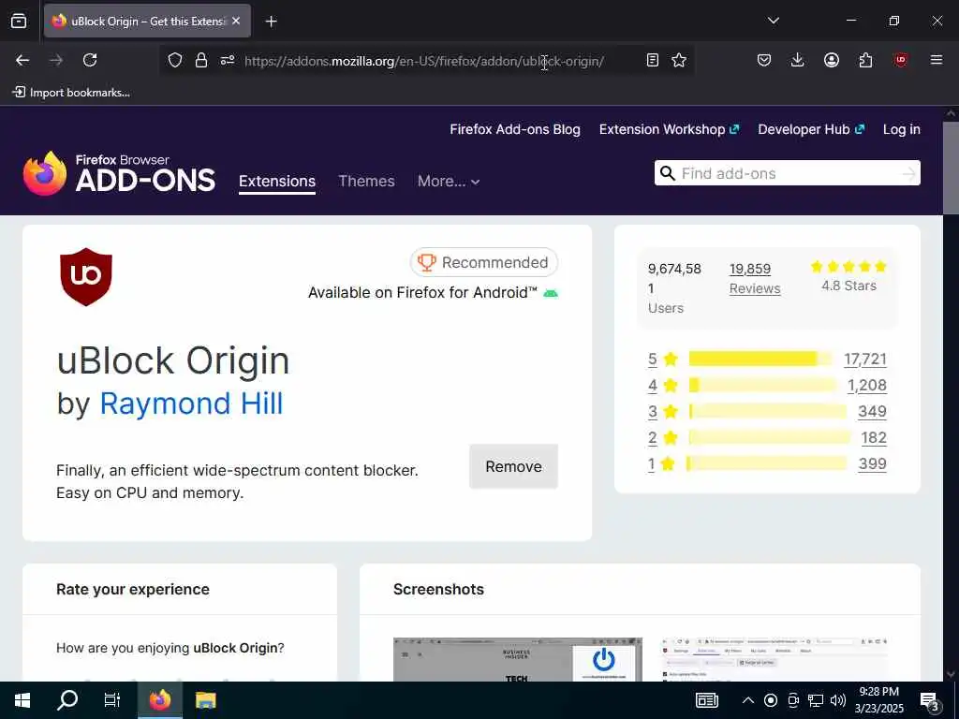Open File Explorer from the taskbar
Image resolution: width=959 pixels, height=719 pixels.
[205, 700]
